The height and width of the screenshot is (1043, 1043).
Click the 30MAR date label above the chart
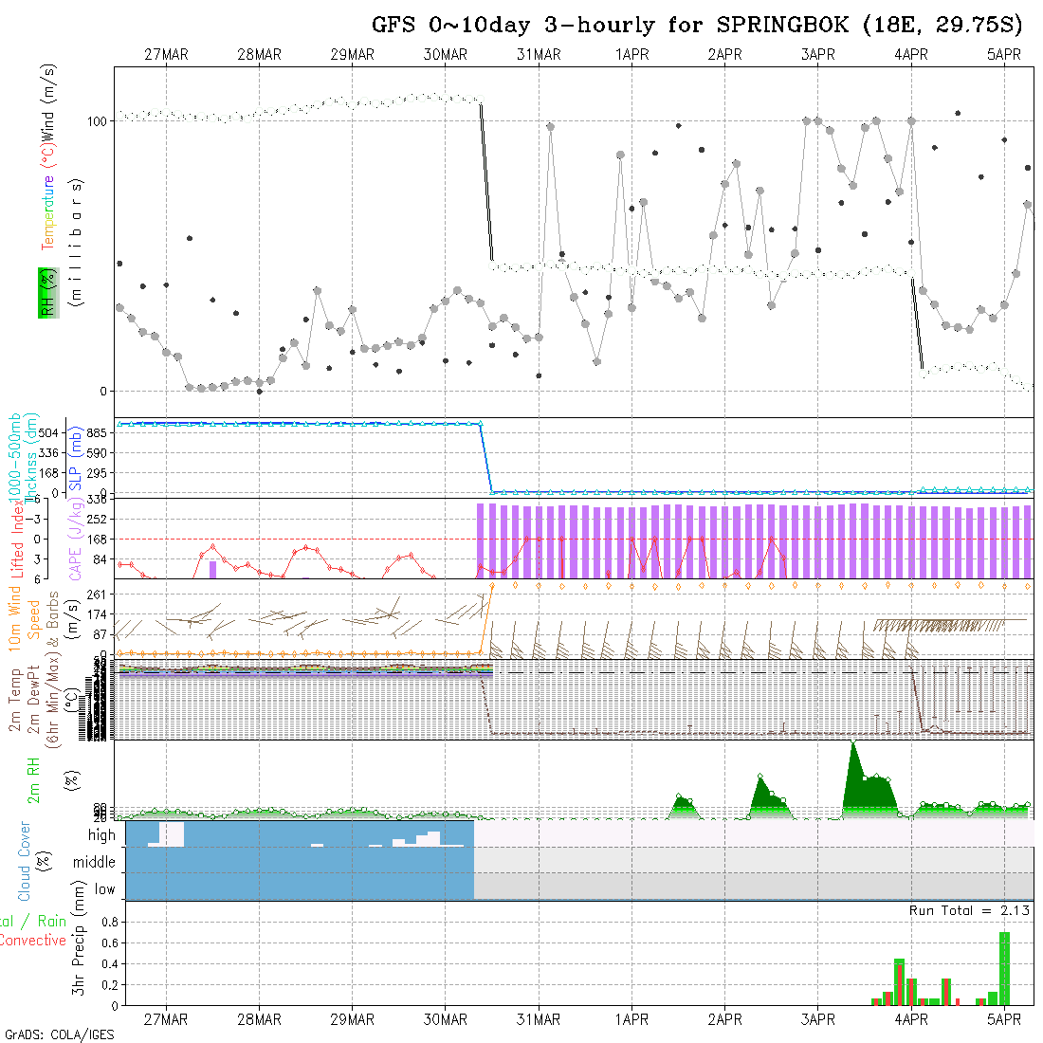pos(446,55)
